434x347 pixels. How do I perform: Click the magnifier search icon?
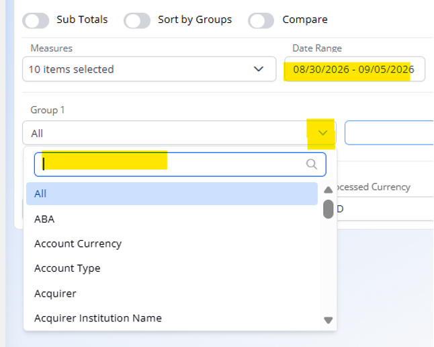click(312, 164)
